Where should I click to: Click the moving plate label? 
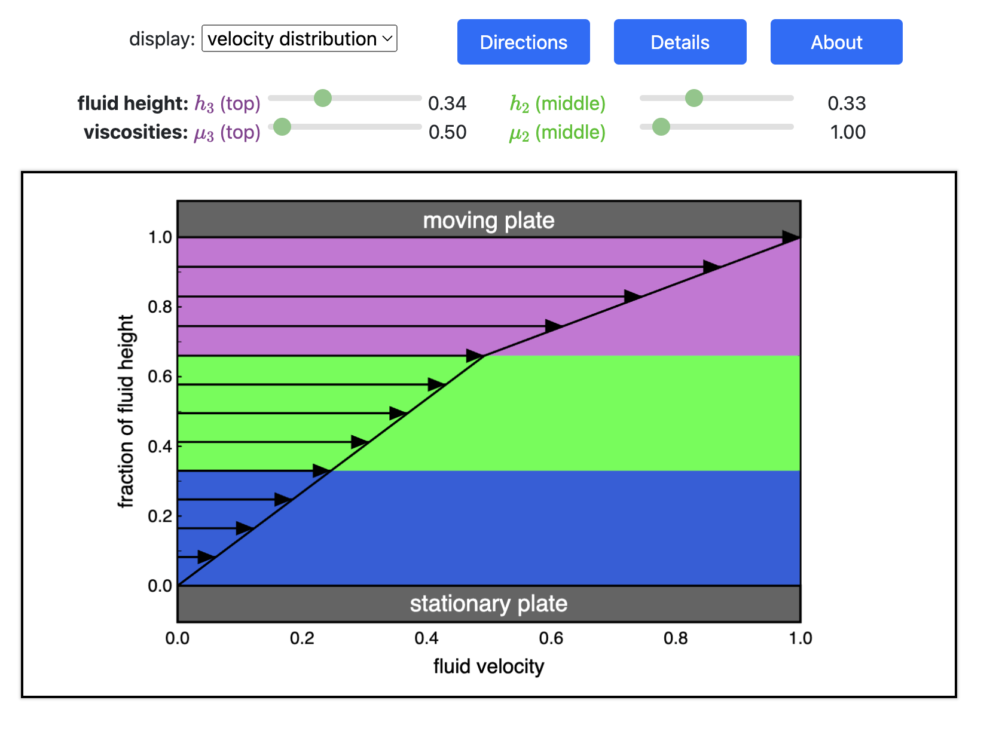coord(488,221)
